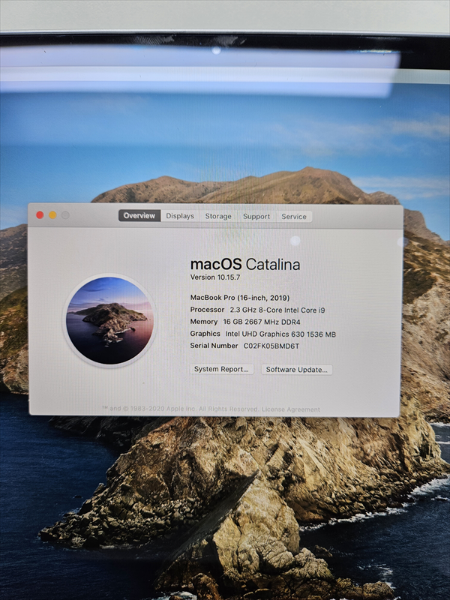The height and width of the screenshot is (600, 450).
Task: Click the MacBook Pro (16-inch, 2019) text
Action: 240,298
